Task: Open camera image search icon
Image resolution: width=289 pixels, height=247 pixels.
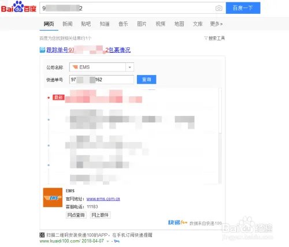Action: pyautogui.click(x=218, y=8)
